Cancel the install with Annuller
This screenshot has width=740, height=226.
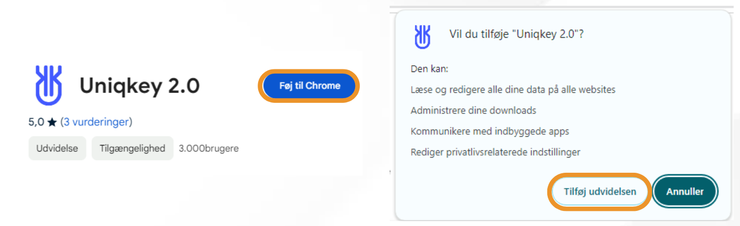coord(685,192)
